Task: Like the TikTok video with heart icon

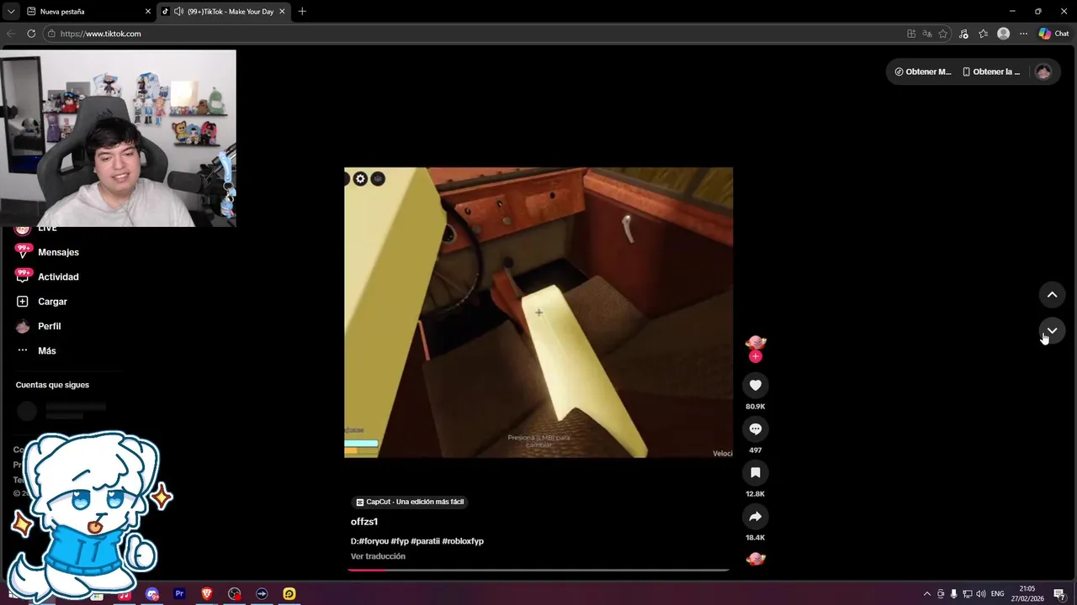Action: pos(755,385)
